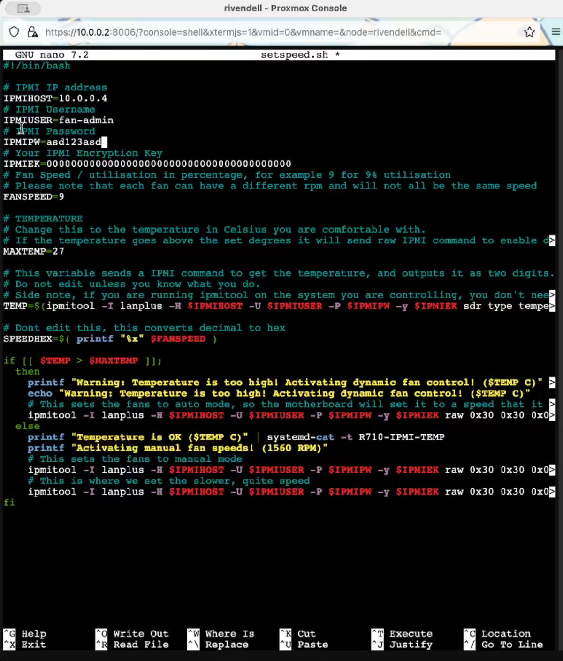Click the setspeed.sh filename in nano title
Image resolution: width=563 pixels, height=661 pixels.
[x=294, y=55]
